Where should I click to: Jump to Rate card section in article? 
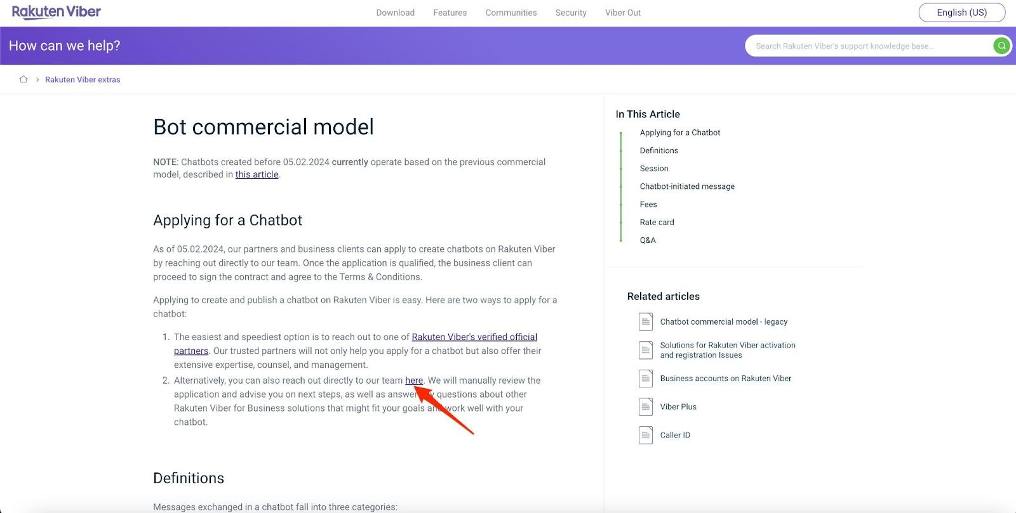pyautogui.click(x=657, y=222)
